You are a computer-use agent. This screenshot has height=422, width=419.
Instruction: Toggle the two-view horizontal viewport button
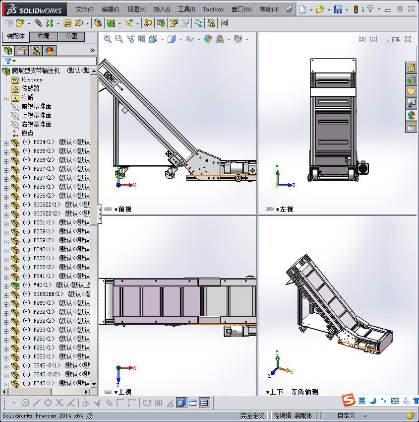(x=193, y=403)
